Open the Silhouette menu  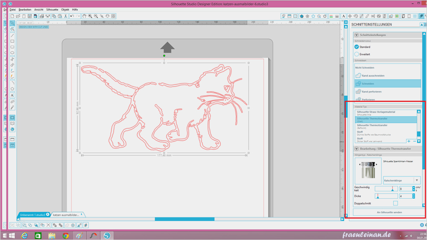click(52, 9)
